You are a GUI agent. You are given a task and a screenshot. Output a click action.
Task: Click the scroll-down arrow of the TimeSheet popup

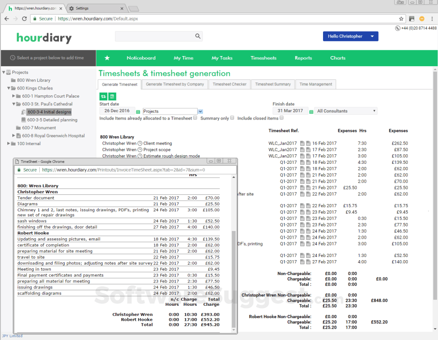click(234, 330)
